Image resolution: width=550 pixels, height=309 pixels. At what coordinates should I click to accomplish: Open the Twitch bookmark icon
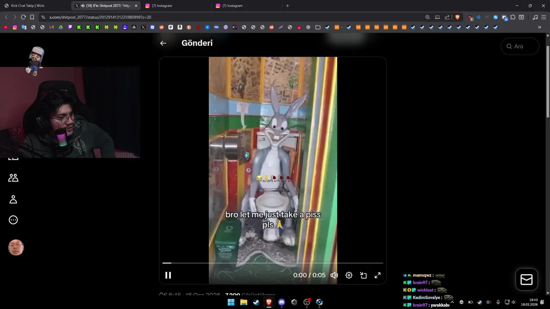pyautogui.click(x=70, y=27)
